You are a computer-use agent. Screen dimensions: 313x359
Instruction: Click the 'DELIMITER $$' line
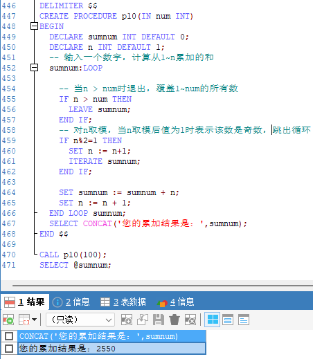point(69,6)
